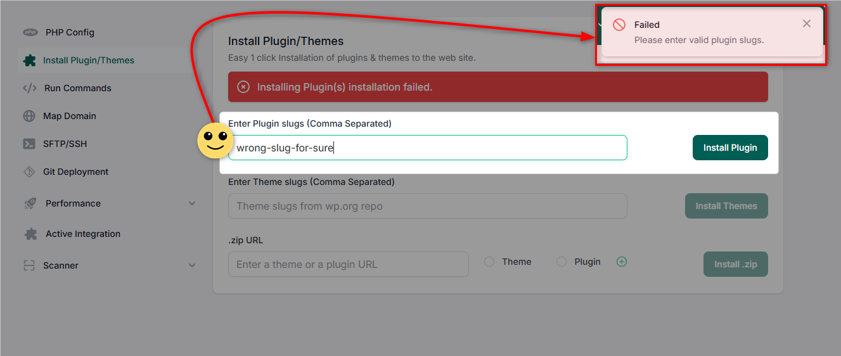Click the Map Domain globe icon
The image size is (841, 356).
click(x=29, y=116)
